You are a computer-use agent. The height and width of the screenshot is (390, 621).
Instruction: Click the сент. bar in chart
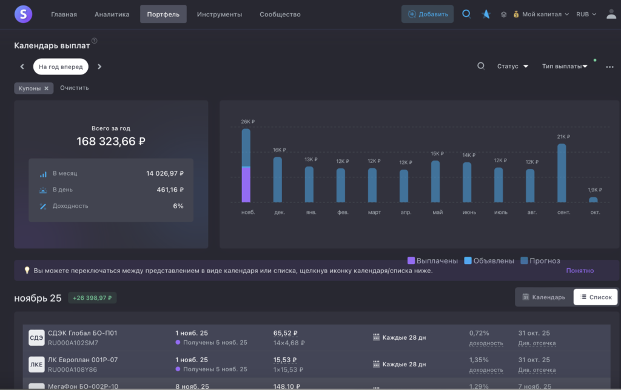pyautogui.click(x=562, y=173)
